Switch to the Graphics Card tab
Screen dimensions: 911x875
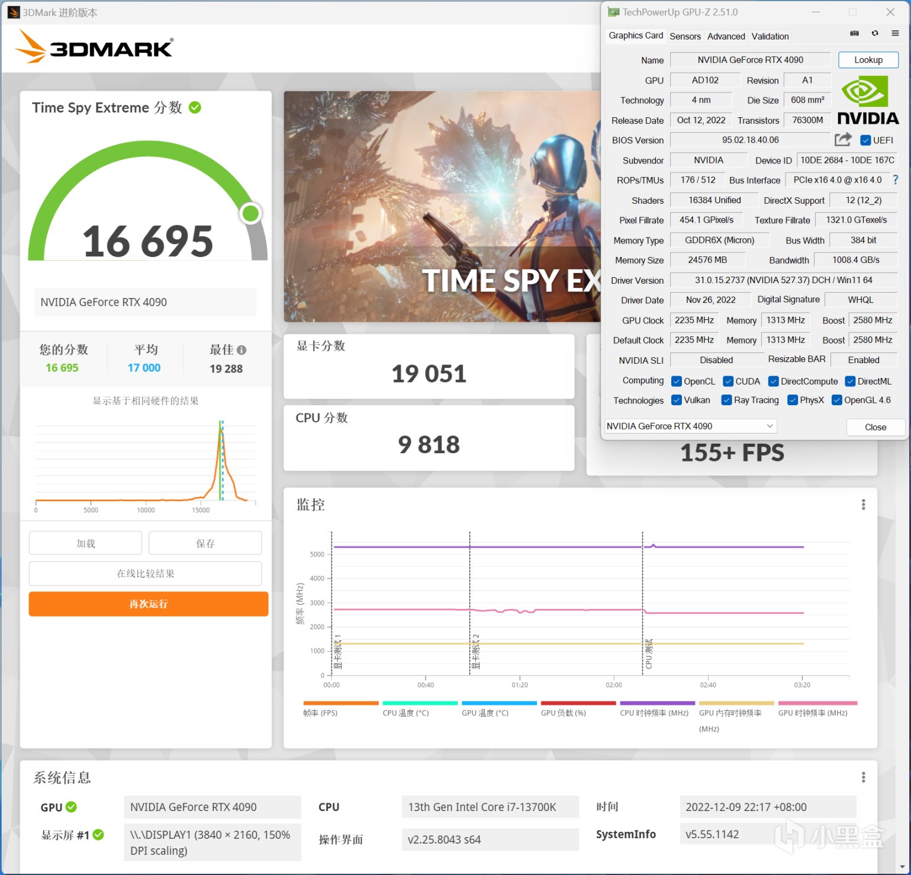(636, 36)
